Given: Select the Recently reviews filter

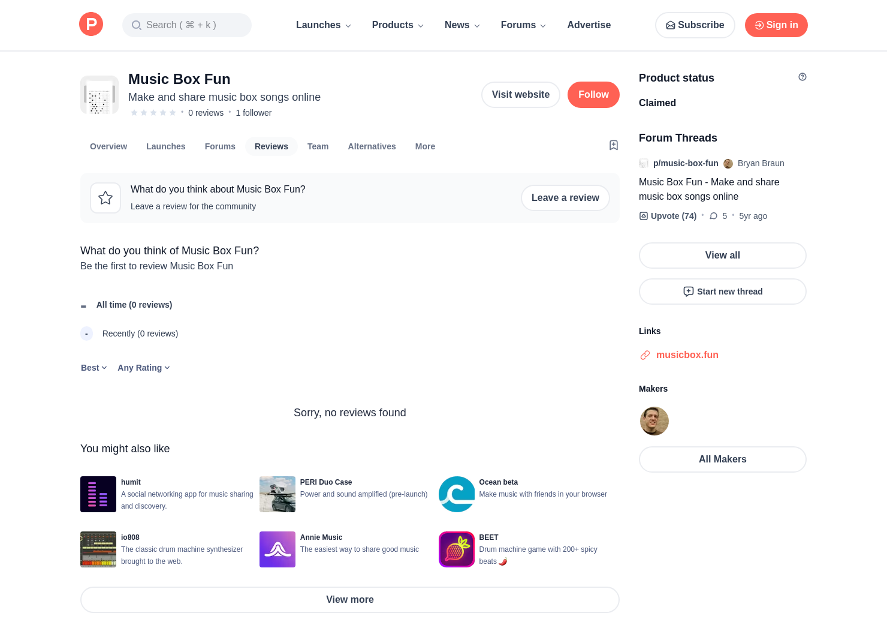Looking at the screenshot, I should coord(140,333).
